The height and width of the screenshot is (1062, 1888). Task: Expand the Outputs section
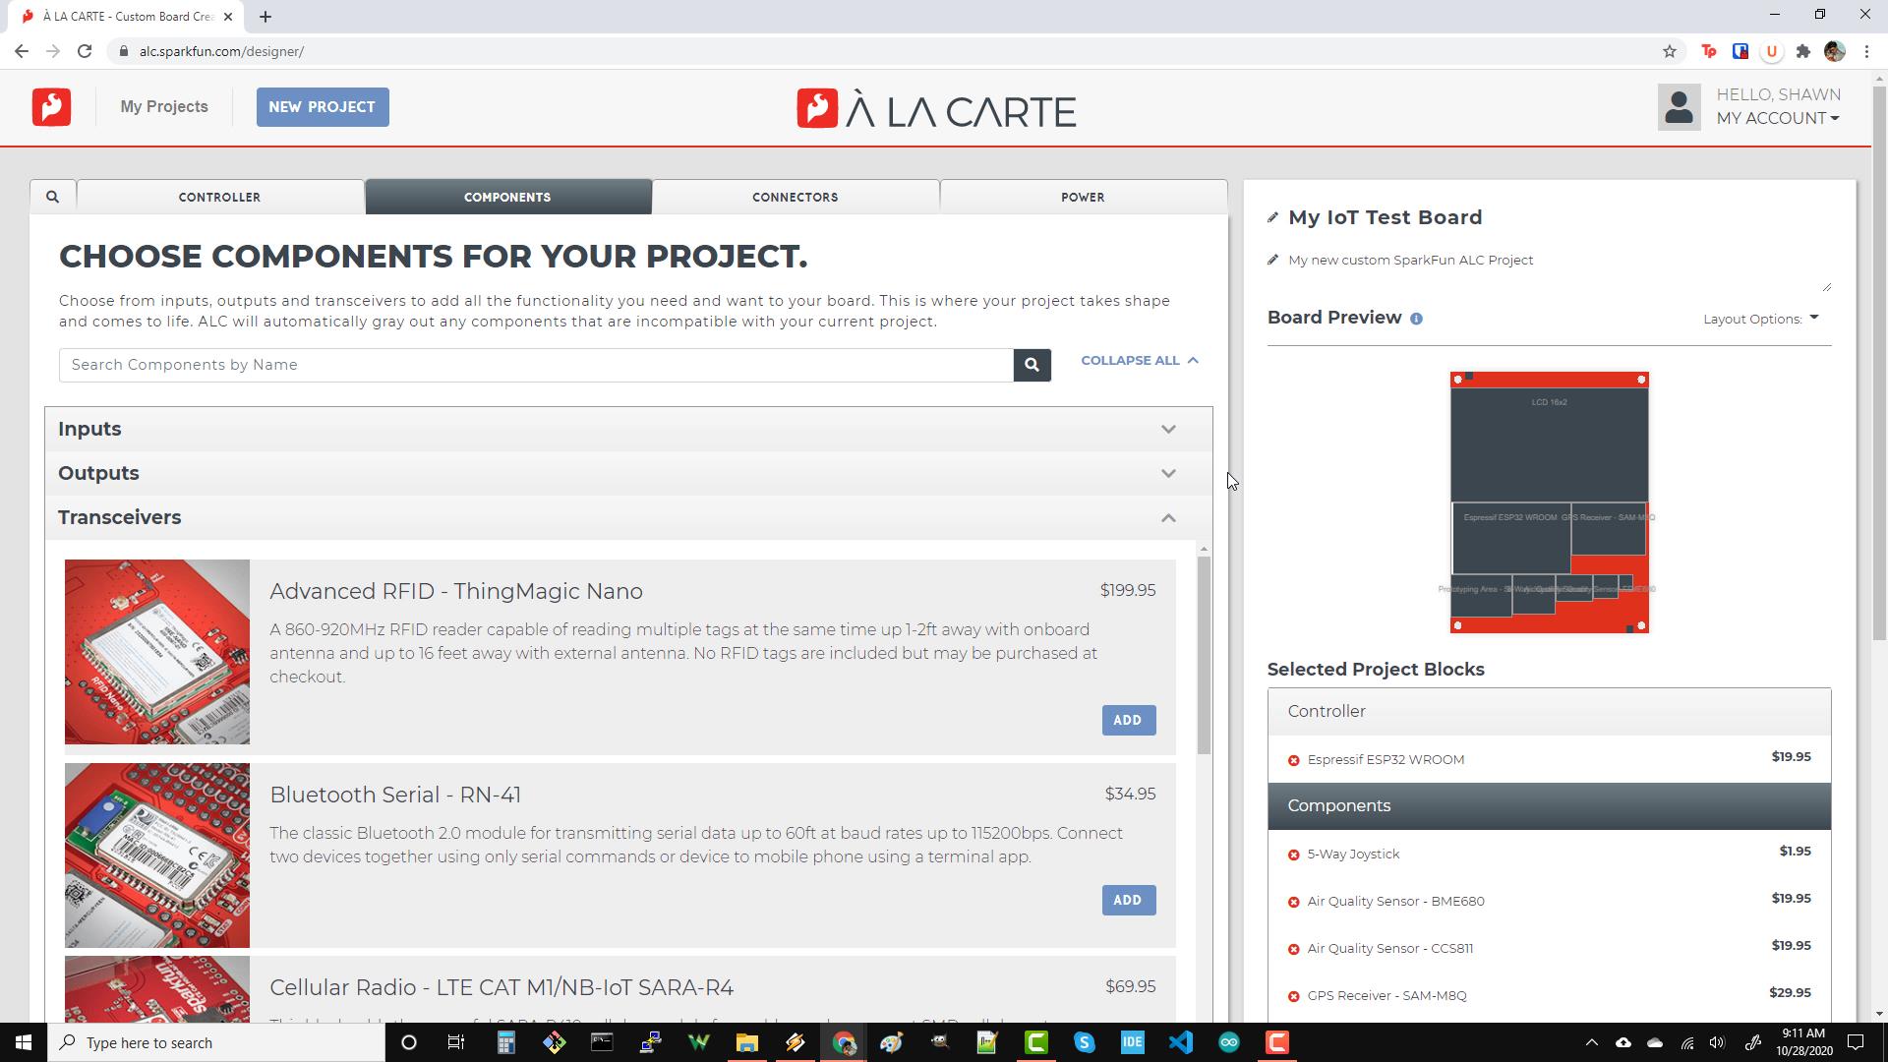coord(1168,473)
